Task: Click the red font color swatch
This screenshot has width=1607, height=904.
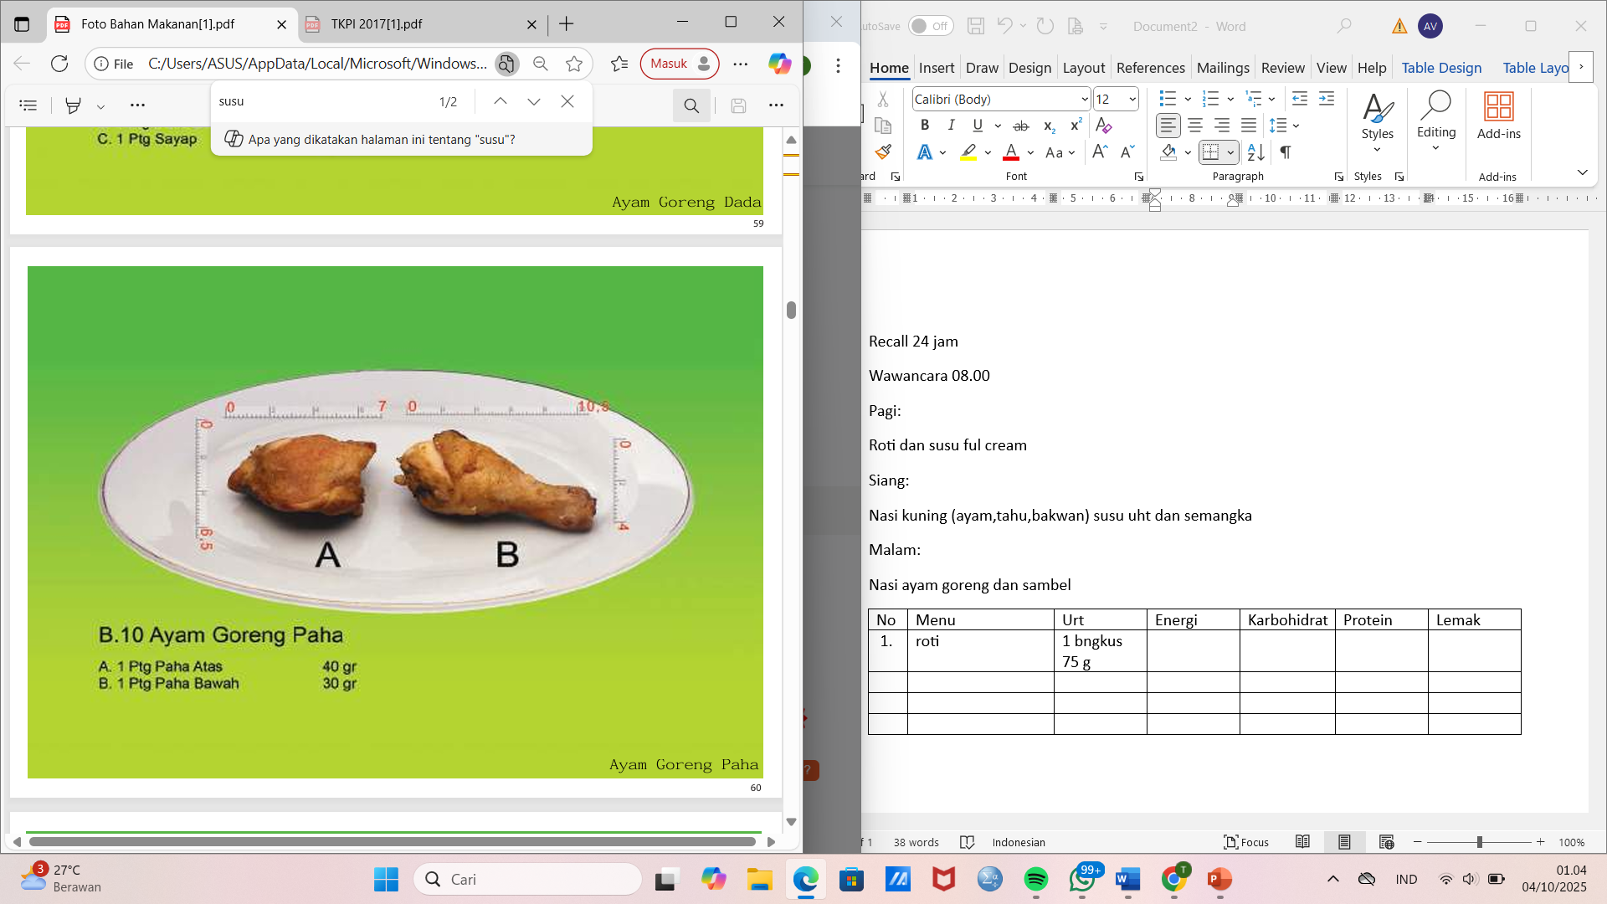Action: pyautogui.click(x=1011, y=152)
